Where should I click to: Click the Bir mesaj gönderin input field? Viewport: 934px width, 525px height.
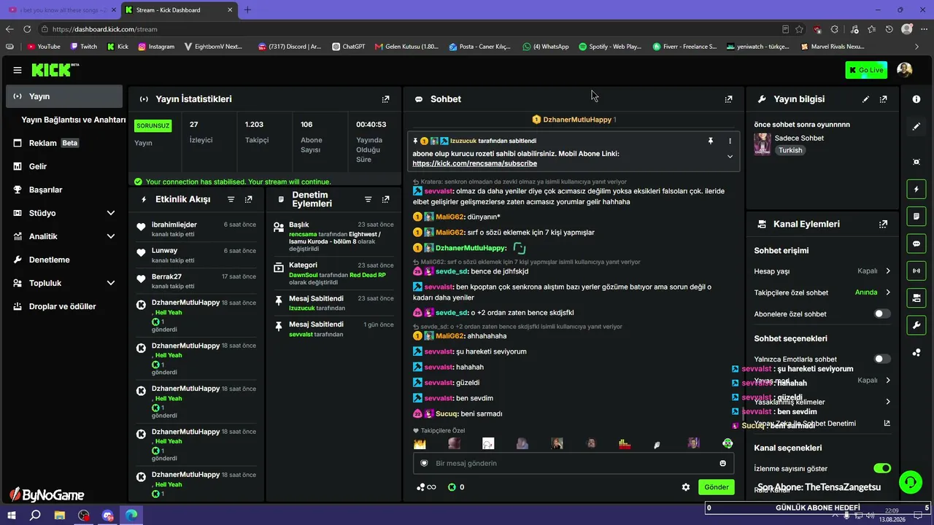tap(574, 463)
